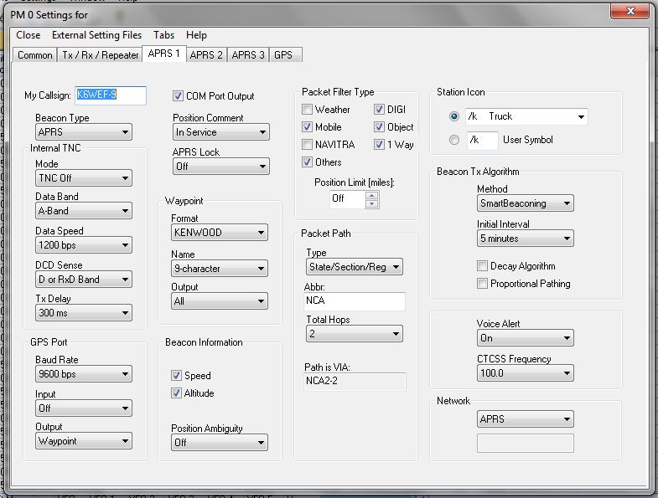
Task: Select the User Symbol radio button
Action: [x=454, y=140]
